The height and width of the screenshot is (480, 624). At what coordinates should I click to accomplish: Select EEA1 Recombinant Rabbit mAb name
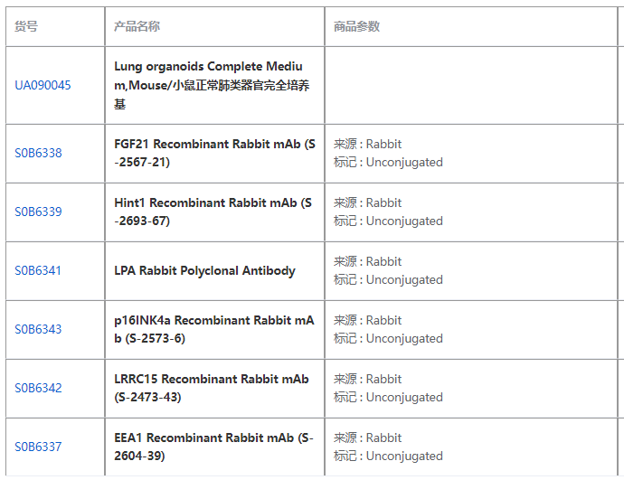[213, 447]
